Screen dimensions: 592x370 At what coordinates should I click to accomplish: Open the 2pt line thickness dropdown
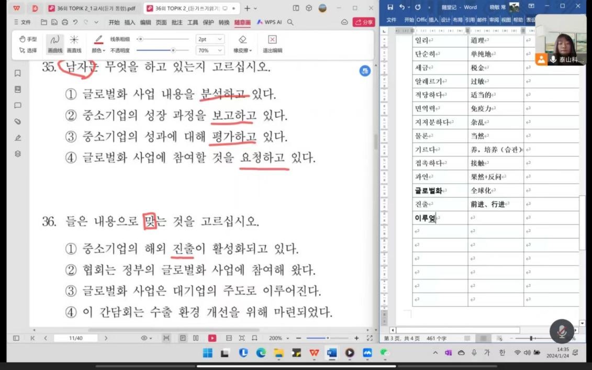210,39
